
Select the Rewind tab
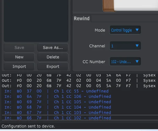[x=82, y=18]
